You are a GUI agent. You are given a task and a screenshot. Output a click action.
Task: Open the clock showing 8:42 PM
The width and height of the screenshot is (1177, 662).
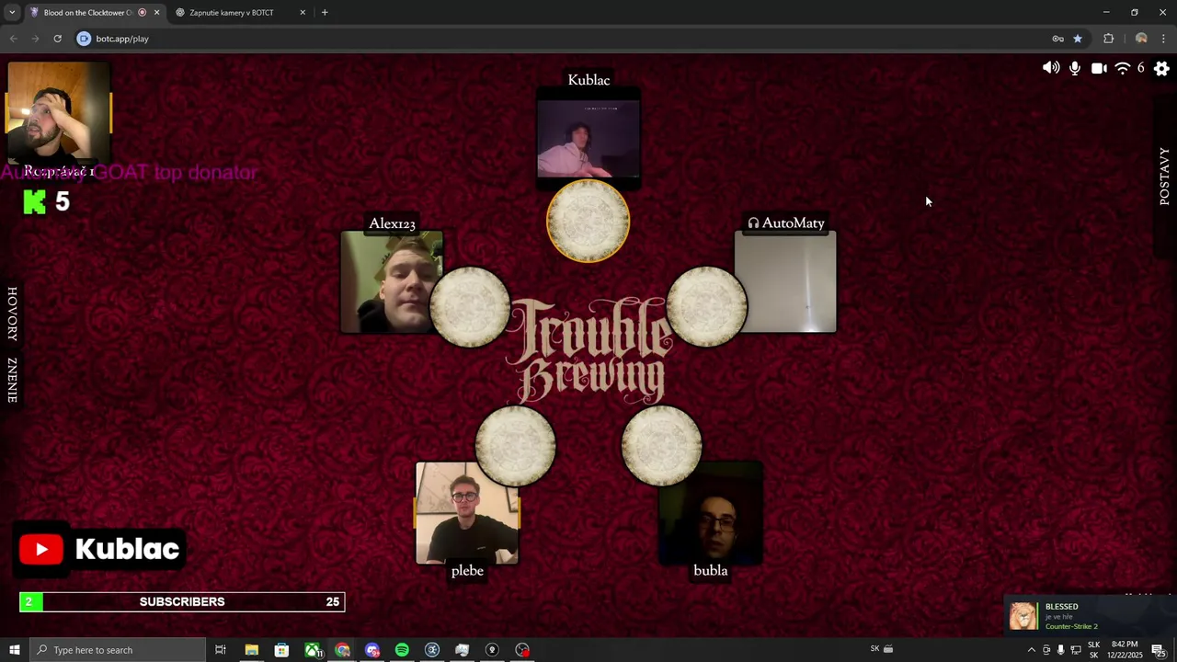pyautogui.click(x=1126, y=650)
